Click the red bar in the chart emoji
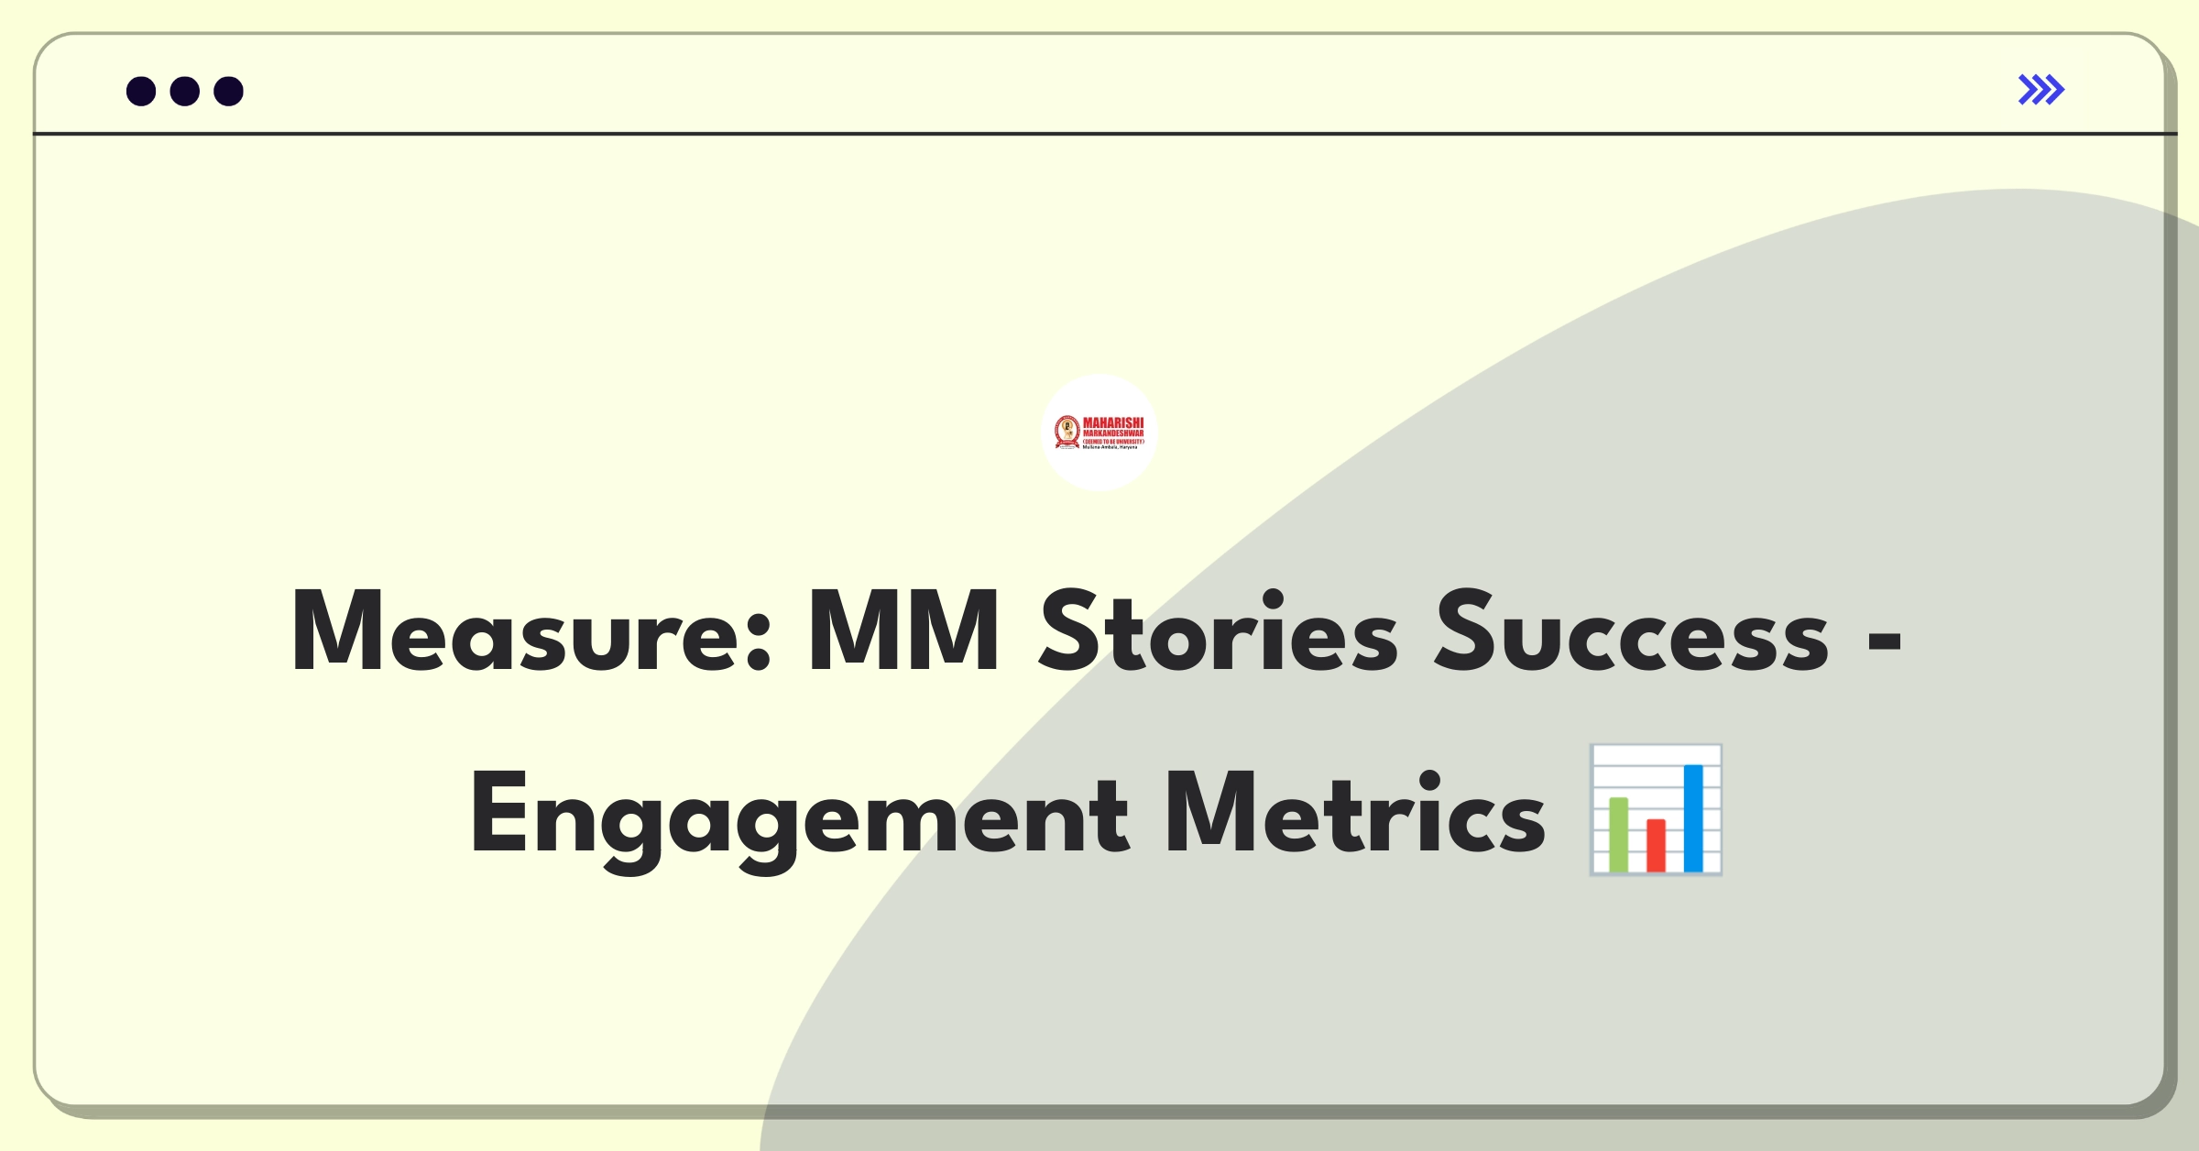The image size is (2199, 1151). pos(1656,845)
